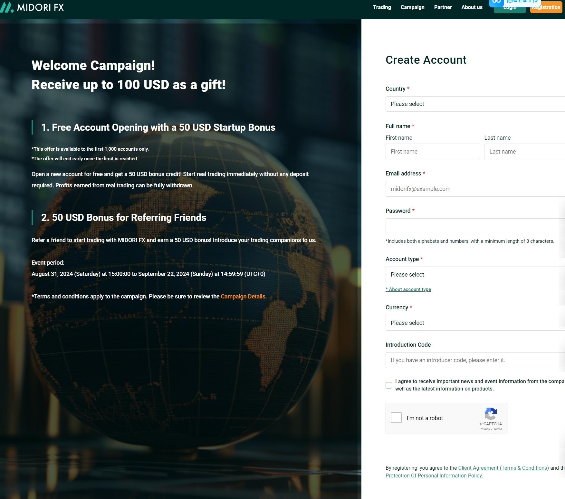This screenshot has width=565, height=499.
Task: Open the Campaign menu
Action: click(x=412, y=7)
